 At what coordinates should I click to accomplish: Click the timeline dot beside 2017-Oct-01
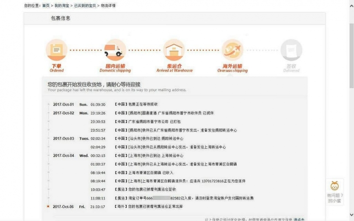pos(48,105)
